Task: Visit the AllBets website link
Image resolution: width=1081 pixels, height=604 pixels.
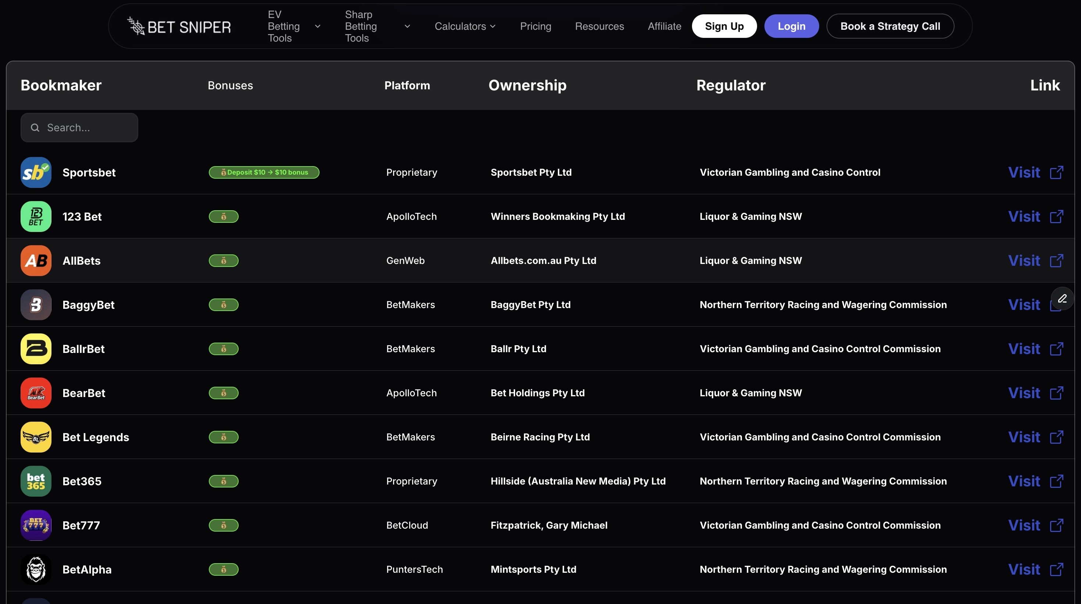Action: coord(1024,261)
